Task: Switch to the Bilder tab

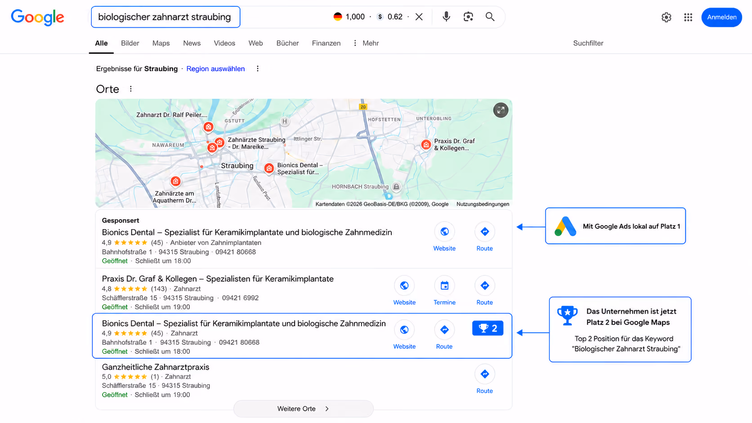Action: click(x=130, y=43)
